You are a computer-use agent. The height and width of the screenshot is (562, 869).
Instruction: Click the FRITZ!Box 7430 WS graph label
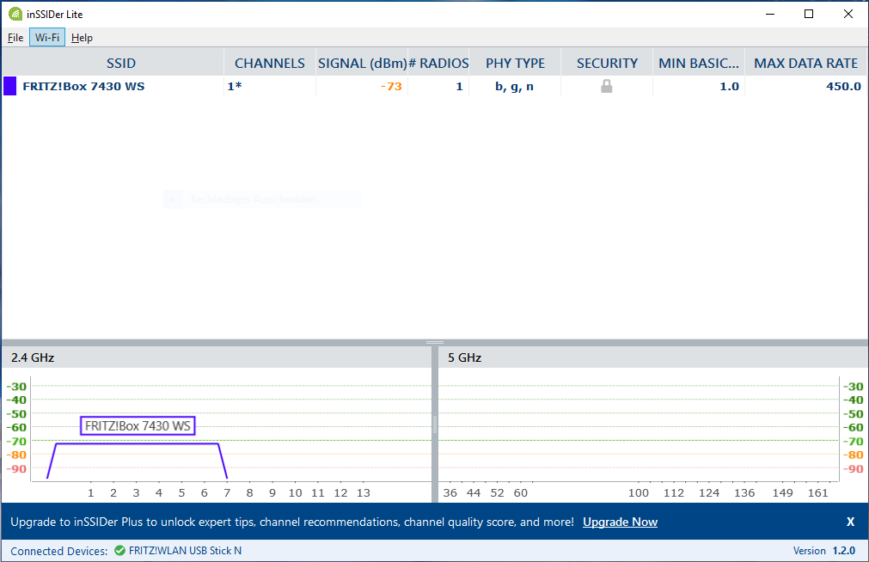[x=138, y=425]
